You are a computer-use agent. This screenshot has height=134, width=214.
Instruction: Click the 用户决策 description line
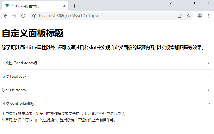tap(63, 114)
